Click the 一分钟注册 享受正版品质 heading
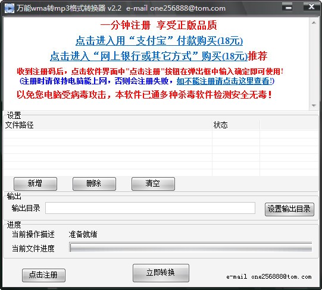Image resolution: width=322 pixels, height=290 pixels. pyautogui.click(x=158, y=25)
